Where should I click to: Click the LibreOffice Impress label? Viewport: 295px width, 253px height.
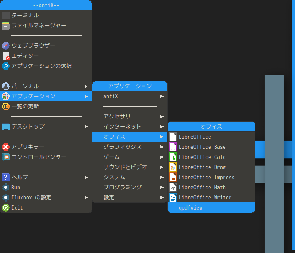coord(206,178)
